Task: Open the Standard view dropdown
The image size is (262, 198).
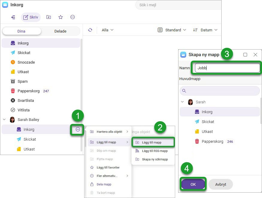Action: 172,30
